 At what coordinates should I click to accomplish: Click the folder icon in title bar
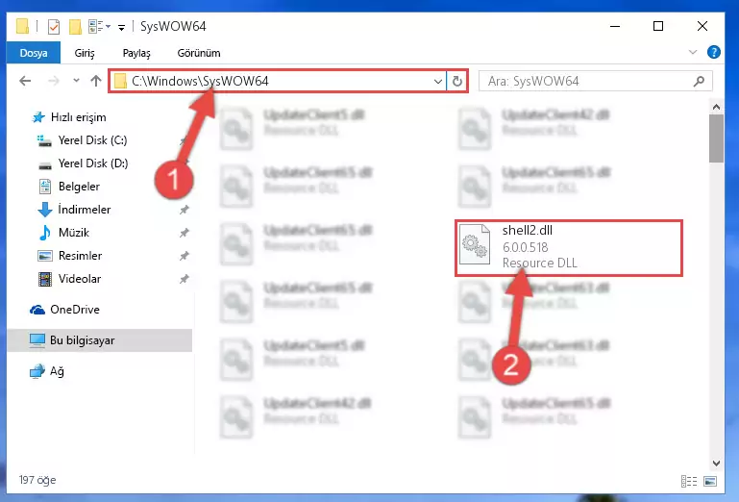click(x=22, y=26)
